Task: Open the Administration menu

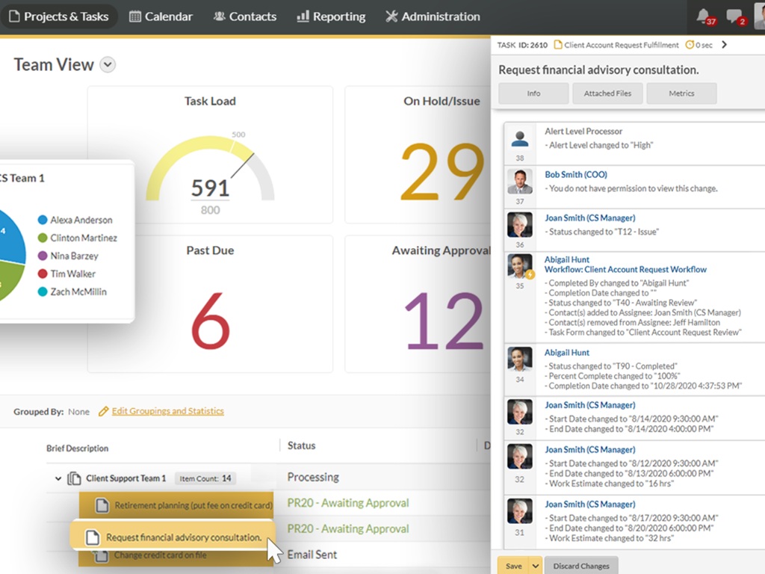Action: point(433,16)
